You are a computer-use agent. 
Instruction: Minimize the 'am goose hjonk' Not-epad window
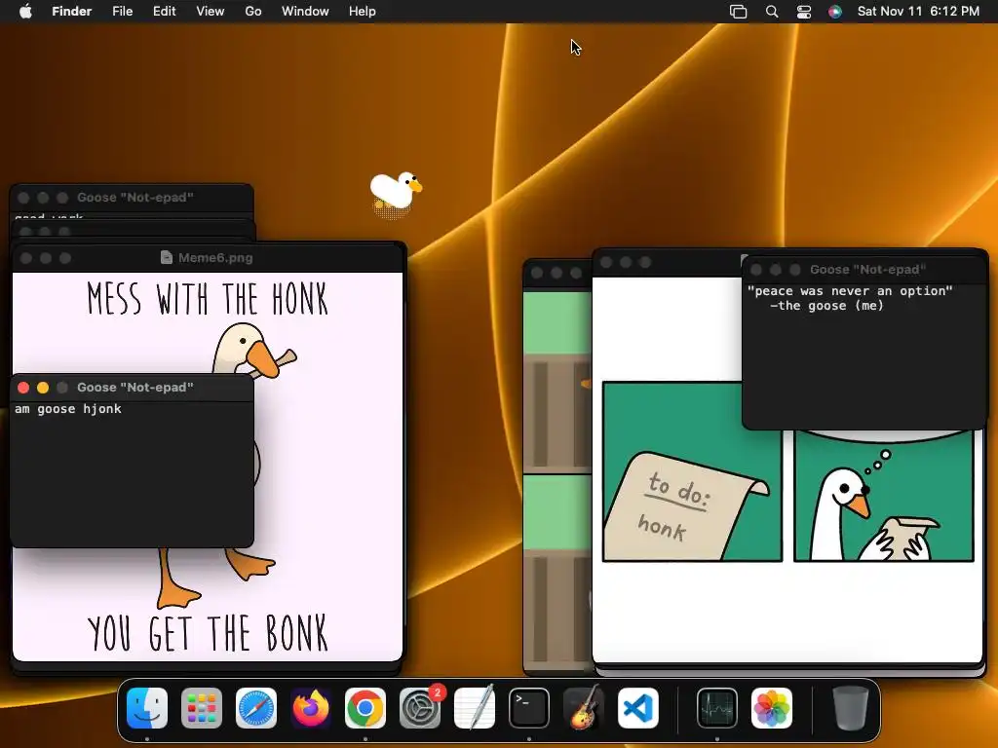[43, 388]
